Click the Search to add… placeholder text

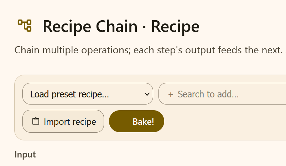click(x=208, y=94)
